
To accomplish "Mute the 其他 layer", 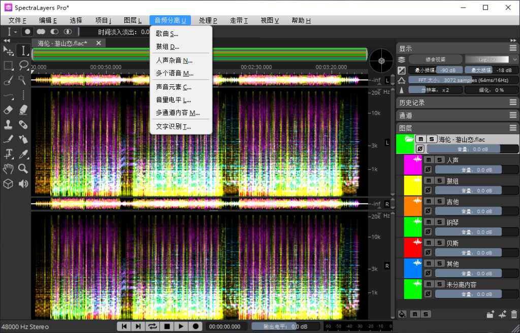I will click(429, 263).
